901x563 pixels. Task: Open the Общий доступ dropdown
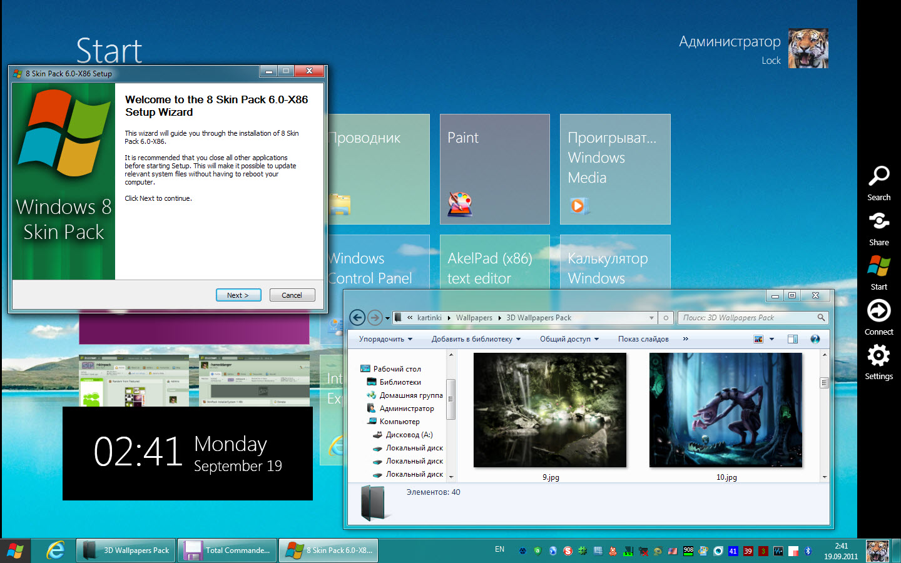click(569, 339)
